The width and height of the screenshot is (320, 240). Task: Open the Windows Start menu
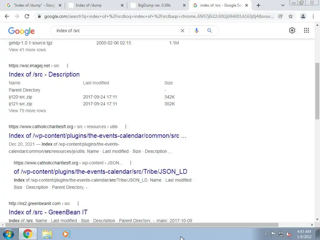point(8,234)
